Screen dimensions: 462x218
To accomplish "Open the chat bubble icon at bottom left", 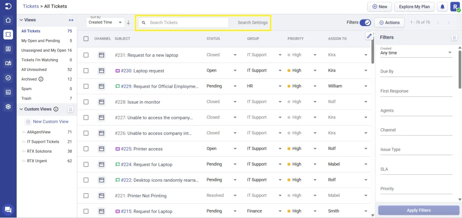I will pos(8,209).
